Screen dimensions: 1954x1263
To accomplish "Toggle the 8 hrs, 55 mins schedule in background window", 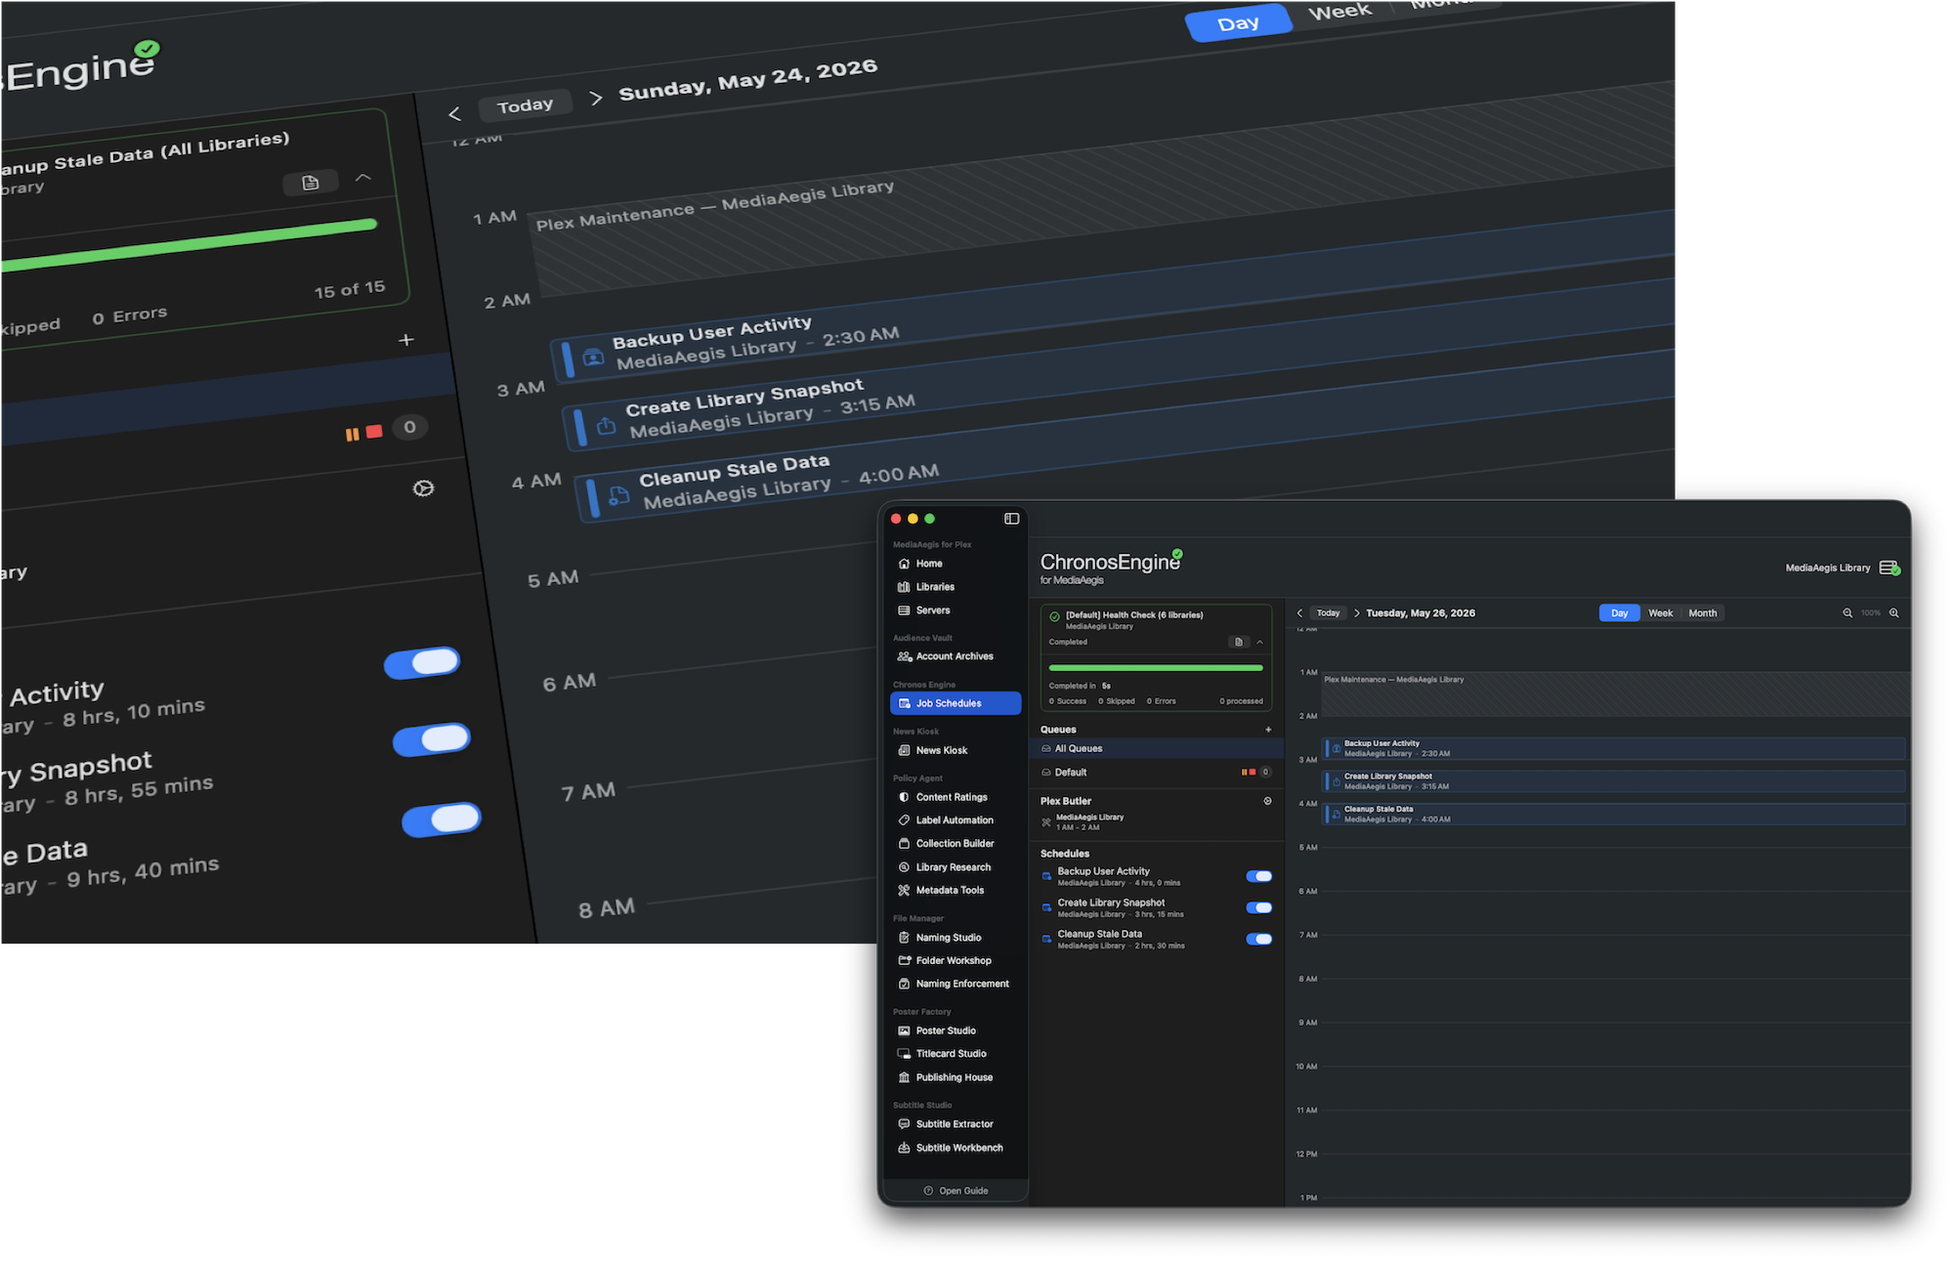I will 431,739.
